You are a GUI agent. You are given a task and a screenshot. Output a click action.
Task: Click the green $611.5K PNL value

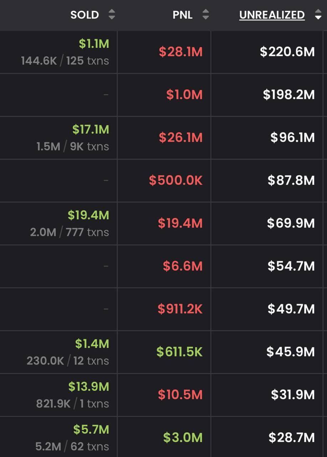pos(179,352)
